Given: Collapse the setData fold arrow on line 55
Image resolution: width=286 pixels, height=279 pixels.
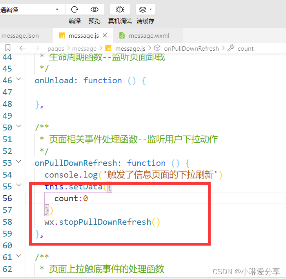Looking at the screenshot, I should (18, 185).
